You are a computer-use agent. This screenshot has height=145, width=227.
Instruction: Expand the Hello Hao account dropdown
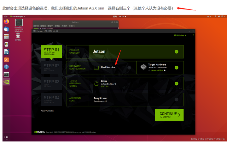click(x=180, y=35)
